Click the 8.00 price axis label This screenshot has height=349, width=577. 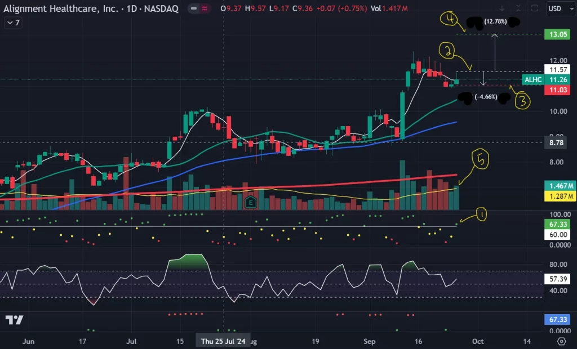(x=556, y=162)
